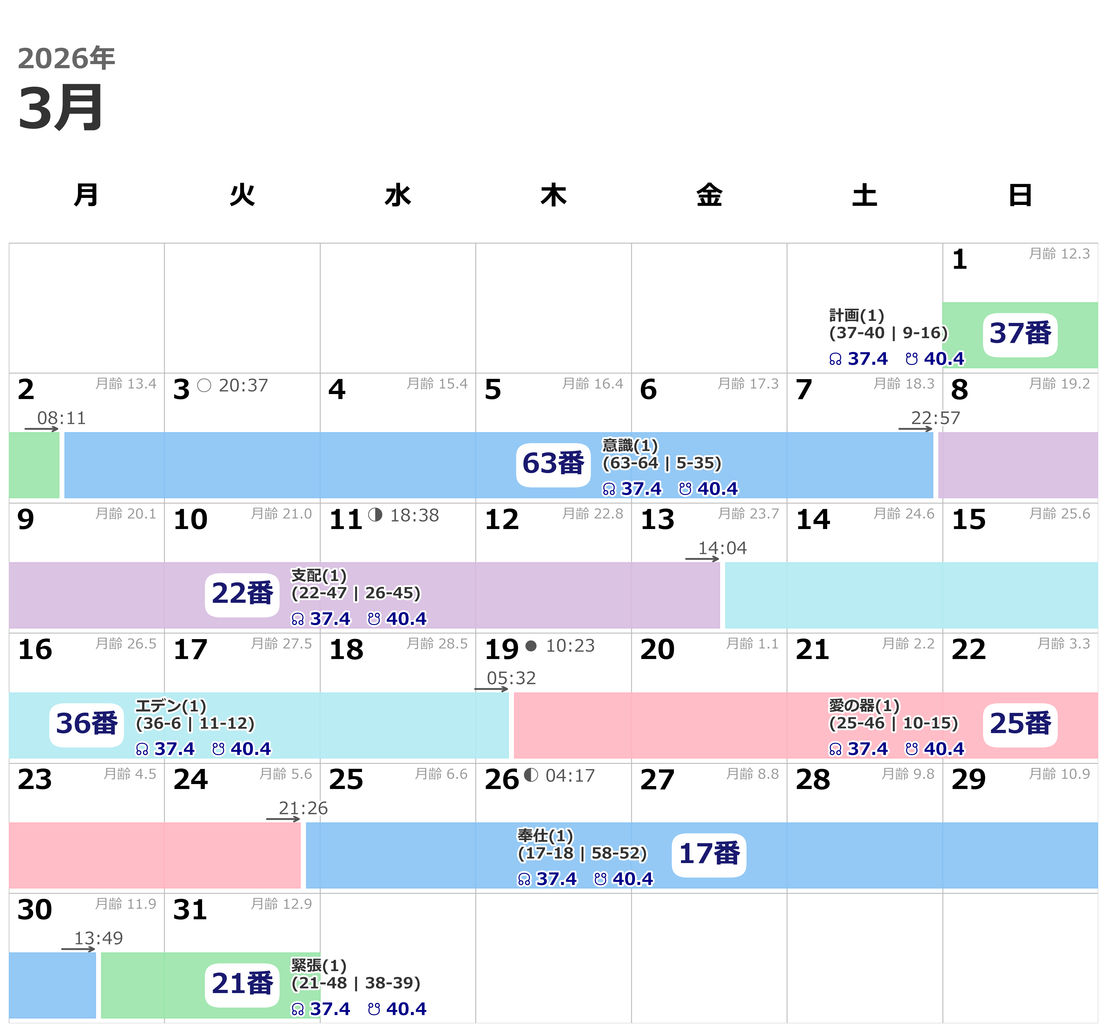Click the 計画(1) label text
Image resolution: width=1107 pixels, height=1032 pixels.
click(x=856, y=316)
